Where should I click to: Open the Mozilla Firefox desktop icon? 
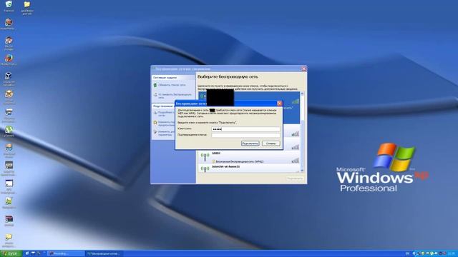click(x=9, y=59)
